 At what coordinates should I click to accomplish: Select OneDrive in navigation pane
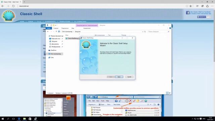coord(52,50)
